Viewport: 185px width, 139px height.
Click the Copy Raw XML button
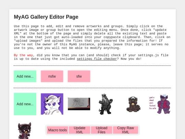[125, 130]
